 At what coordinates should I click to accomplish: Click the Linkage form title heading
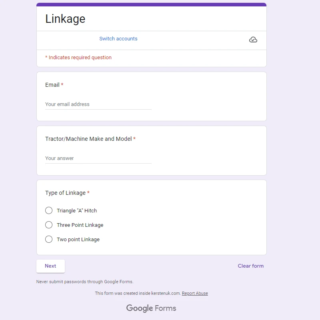(x=65, y=19)
